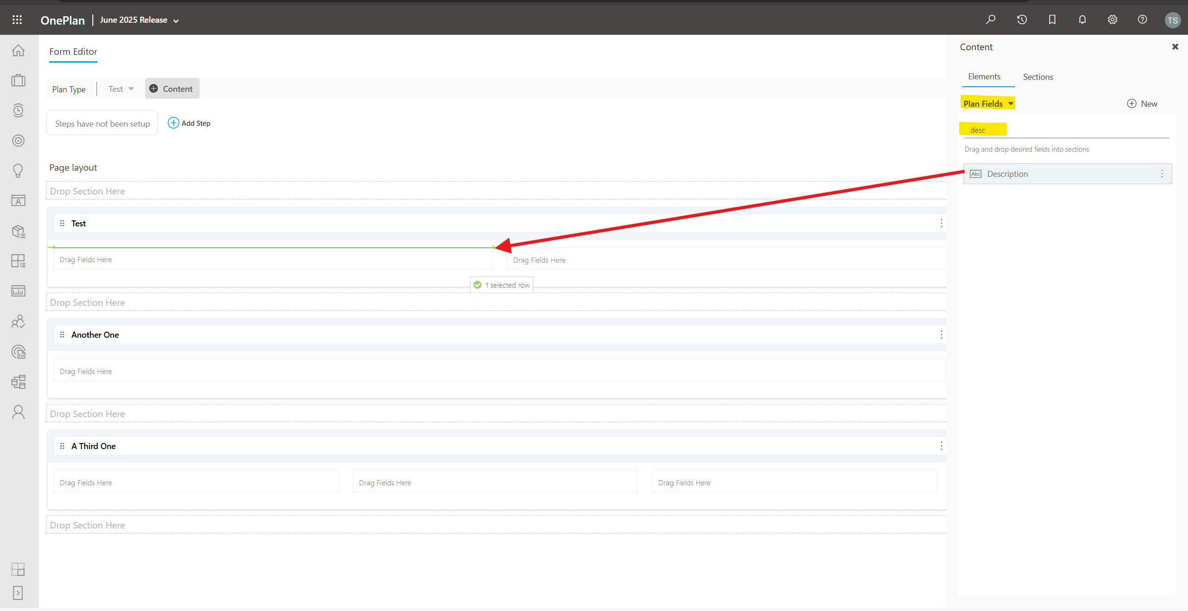Viewport: 1188px width, 611px height.
Task: Open the single user sidebar icon
Action: [x=18, y=412]
